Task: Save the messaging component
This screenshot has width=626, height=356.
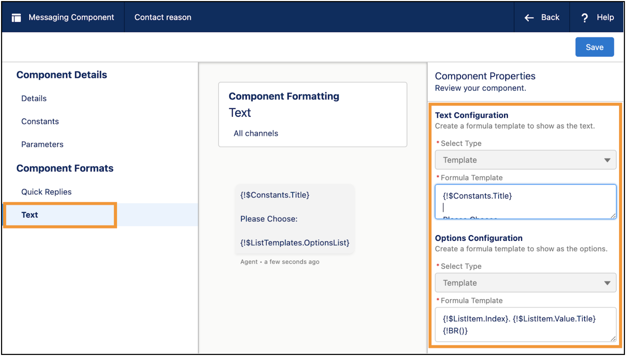Action: click(x=594, y=47)
